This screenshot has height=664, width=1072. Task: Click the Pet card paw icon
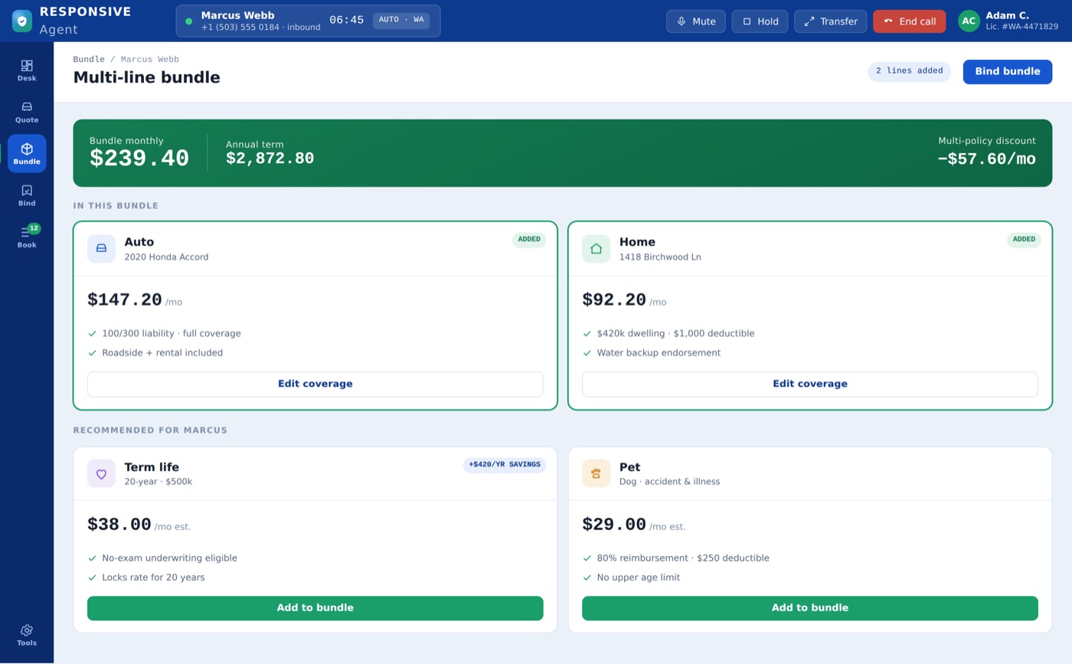pyautogui.click(x=596, y=473)
